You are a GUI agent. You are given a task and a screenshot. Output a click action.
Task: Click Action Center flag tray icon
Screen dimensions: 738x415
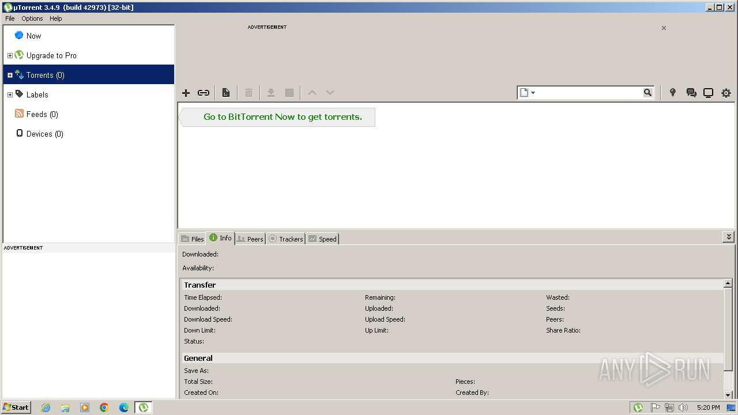click(x=655, y=408)
